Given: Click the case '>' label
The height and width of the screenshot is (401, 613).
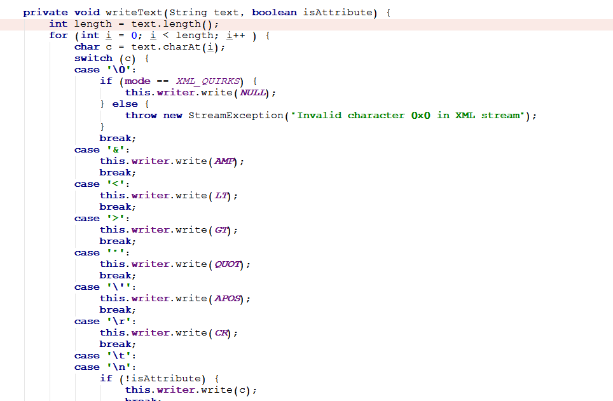Looking at the screenshot, I should 102,219.
